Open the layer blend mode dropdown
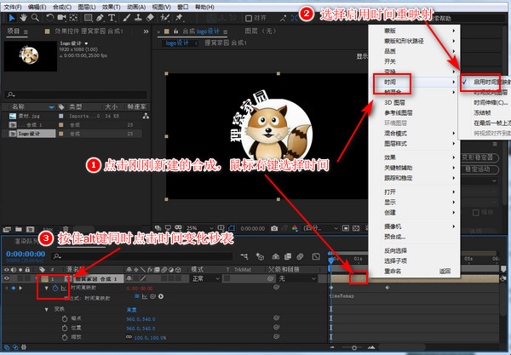Screen dimensions: 511x355 point(205,278)
